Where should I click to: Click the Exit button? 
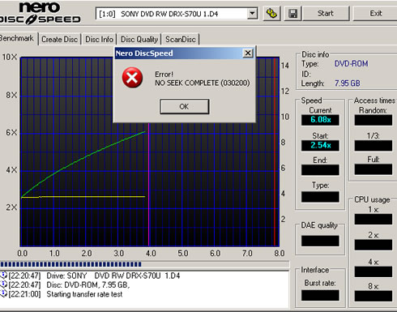(x=376, y=13)
